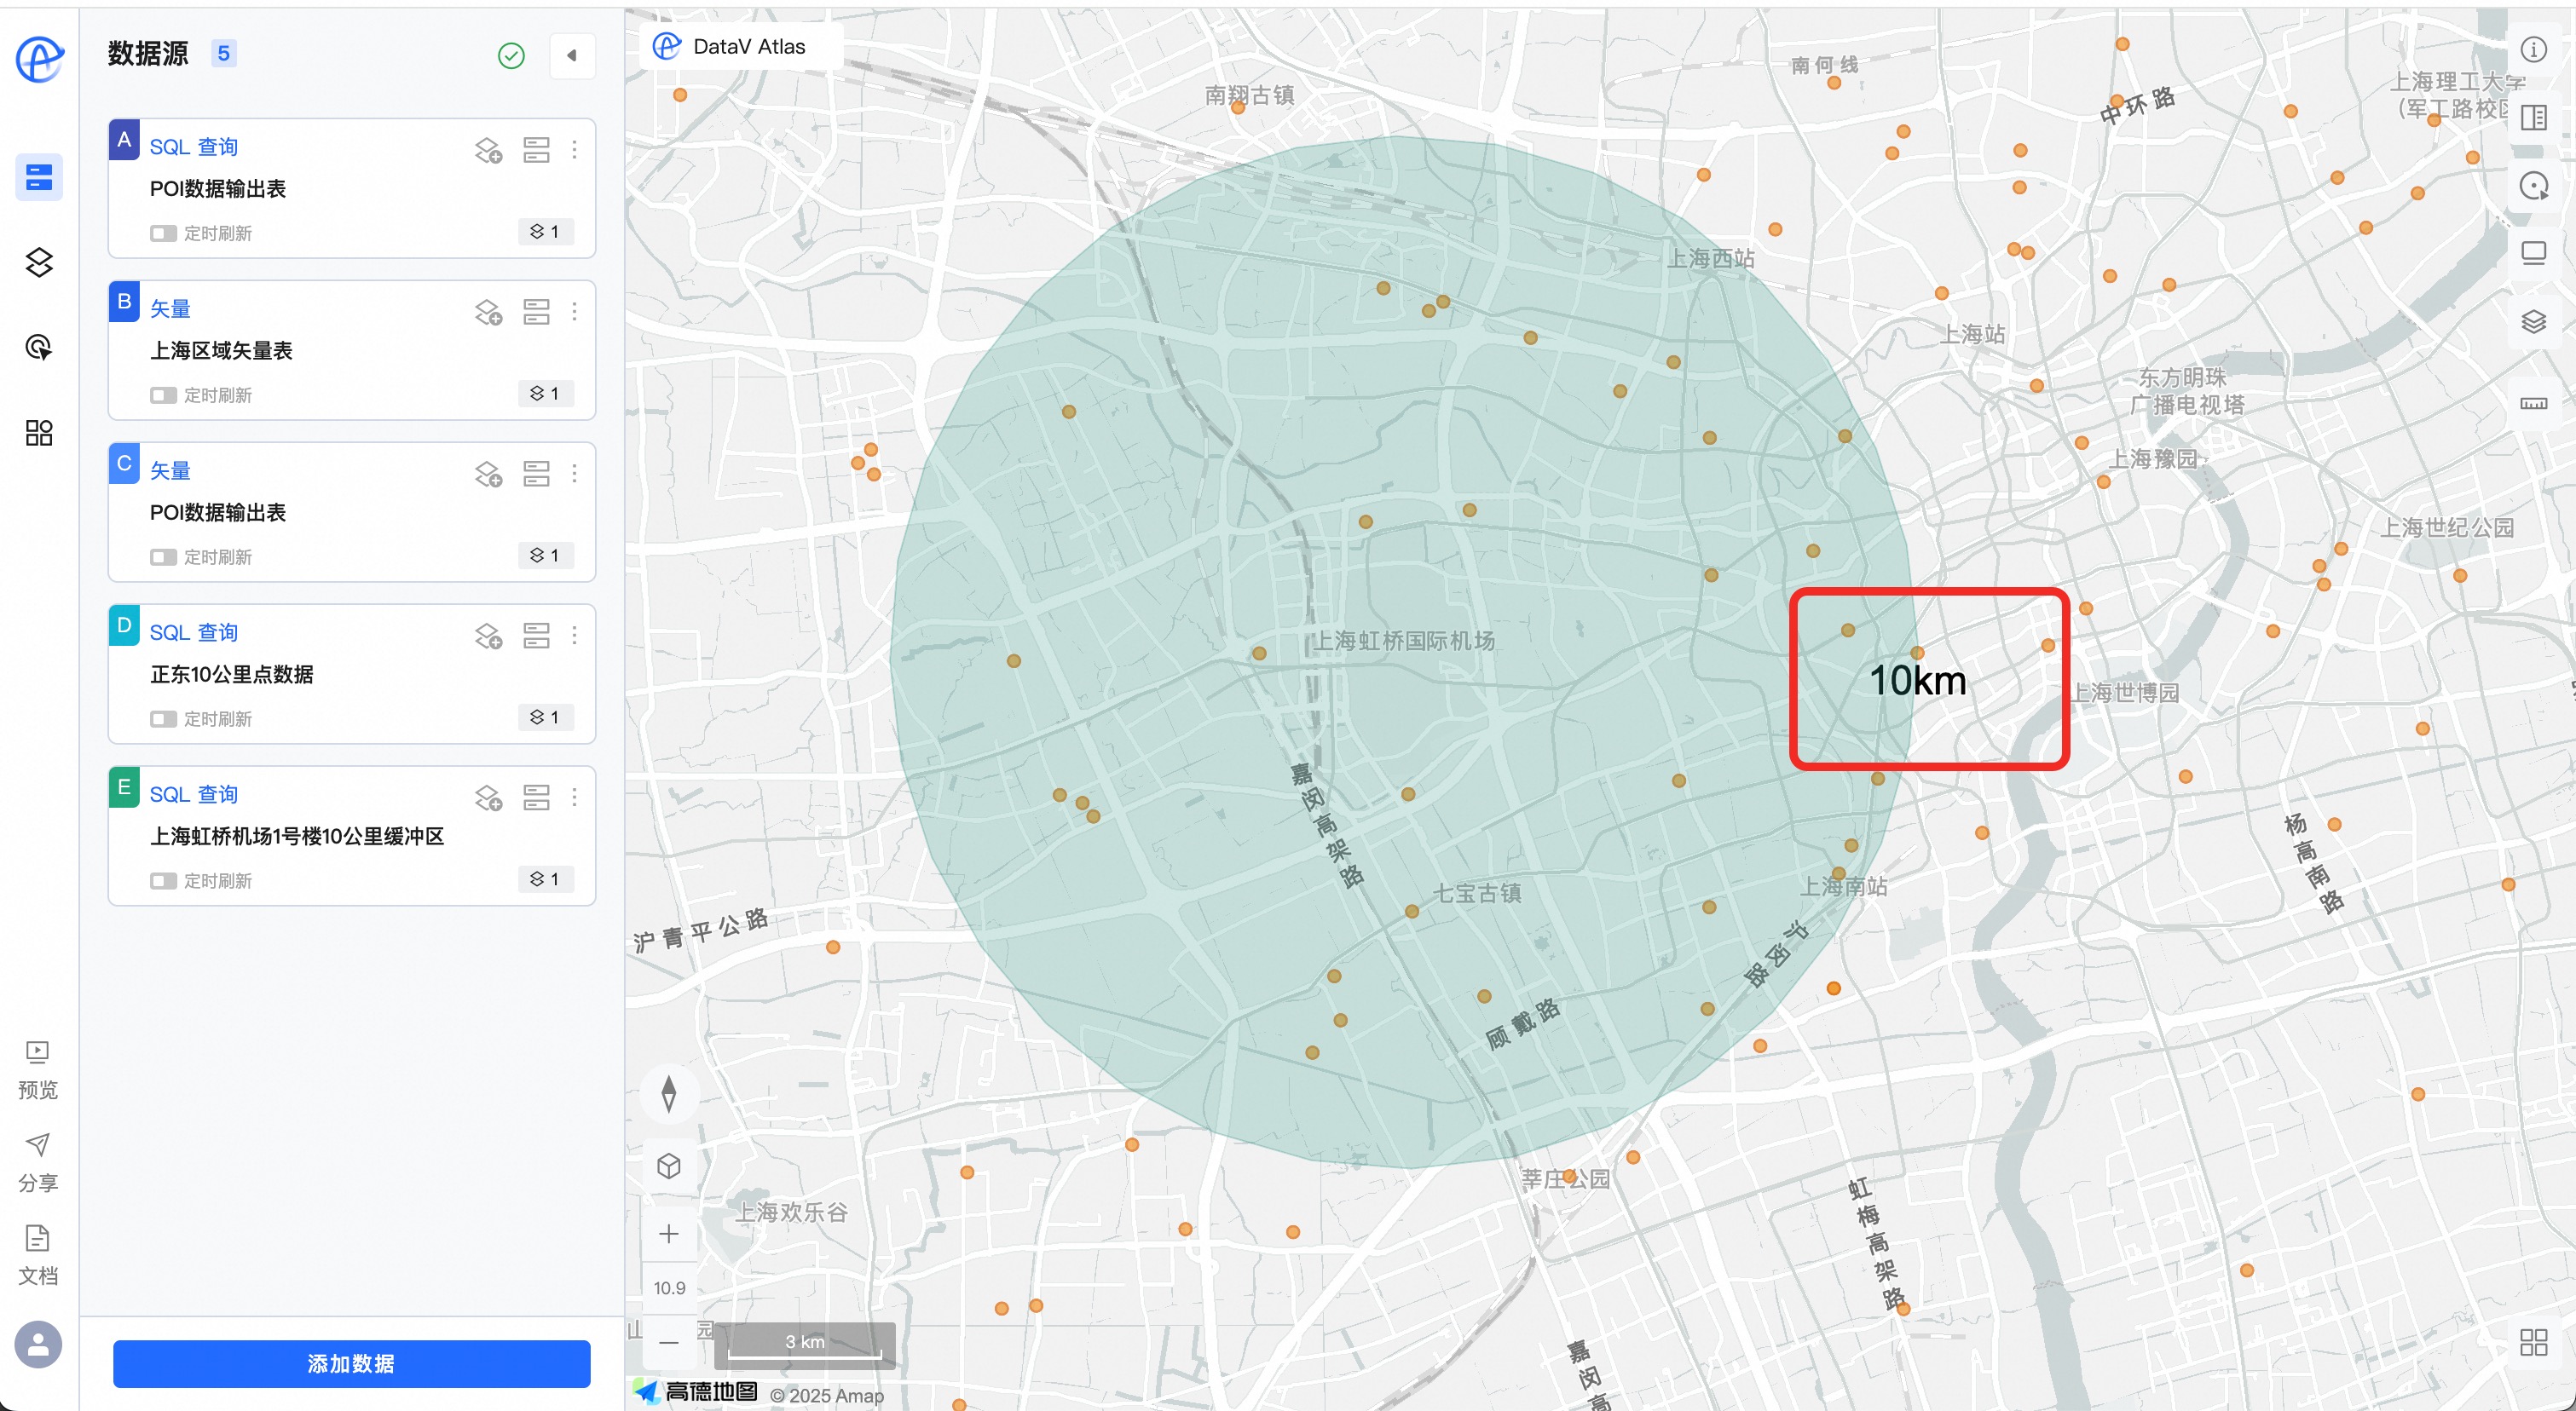Enable scheduled refresh for POI数据输出表 source A

[x=163, y=233]
